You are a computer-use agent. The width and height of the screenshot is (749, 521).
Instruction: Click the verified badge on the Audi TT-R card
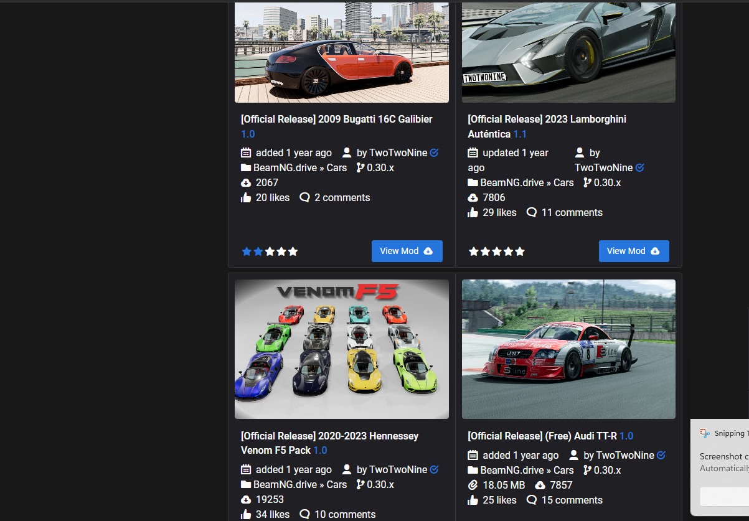[661, 455]
